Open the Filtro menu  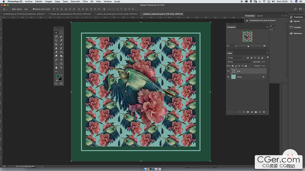click(x=85, y=1)
